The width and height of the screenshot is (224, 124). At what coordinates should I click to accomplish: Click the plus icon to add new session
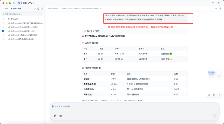216,9
